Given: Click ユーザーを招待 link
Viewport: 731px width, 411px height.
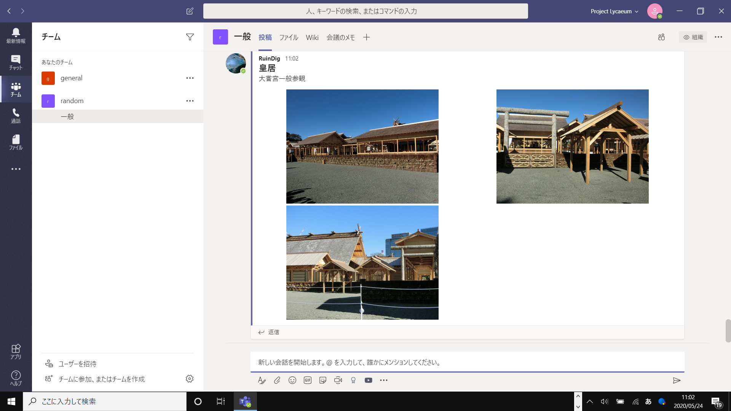Looking at the screenshot, I should (x=77, y=364).
